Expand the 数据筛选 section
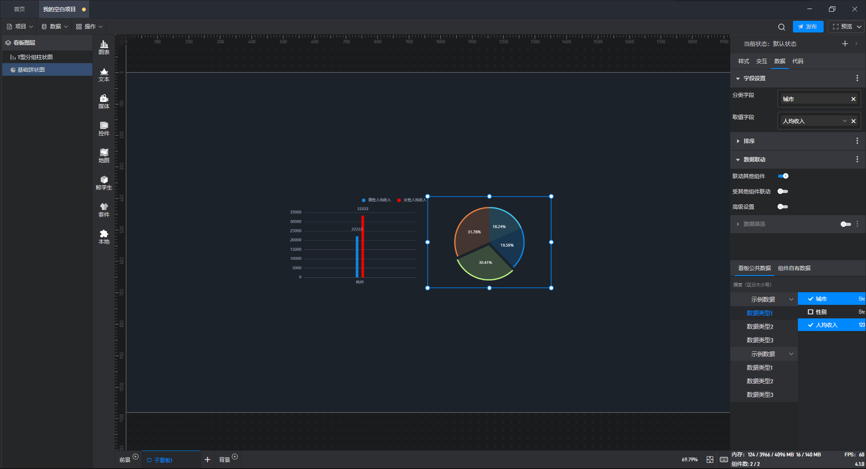The width and height of the screenshot is (866, 469). click(x=738, y=224)
